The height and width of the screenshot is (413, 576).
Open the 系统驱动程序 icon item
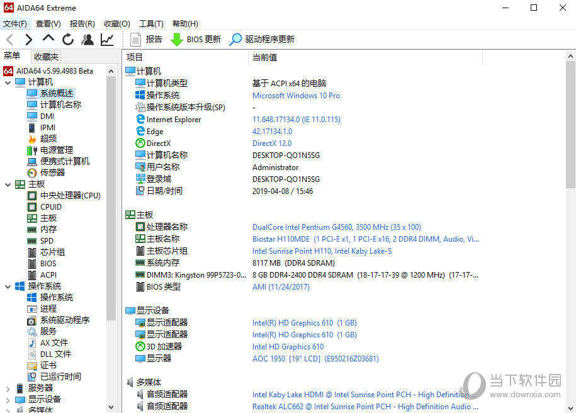[x=59, y=320]
